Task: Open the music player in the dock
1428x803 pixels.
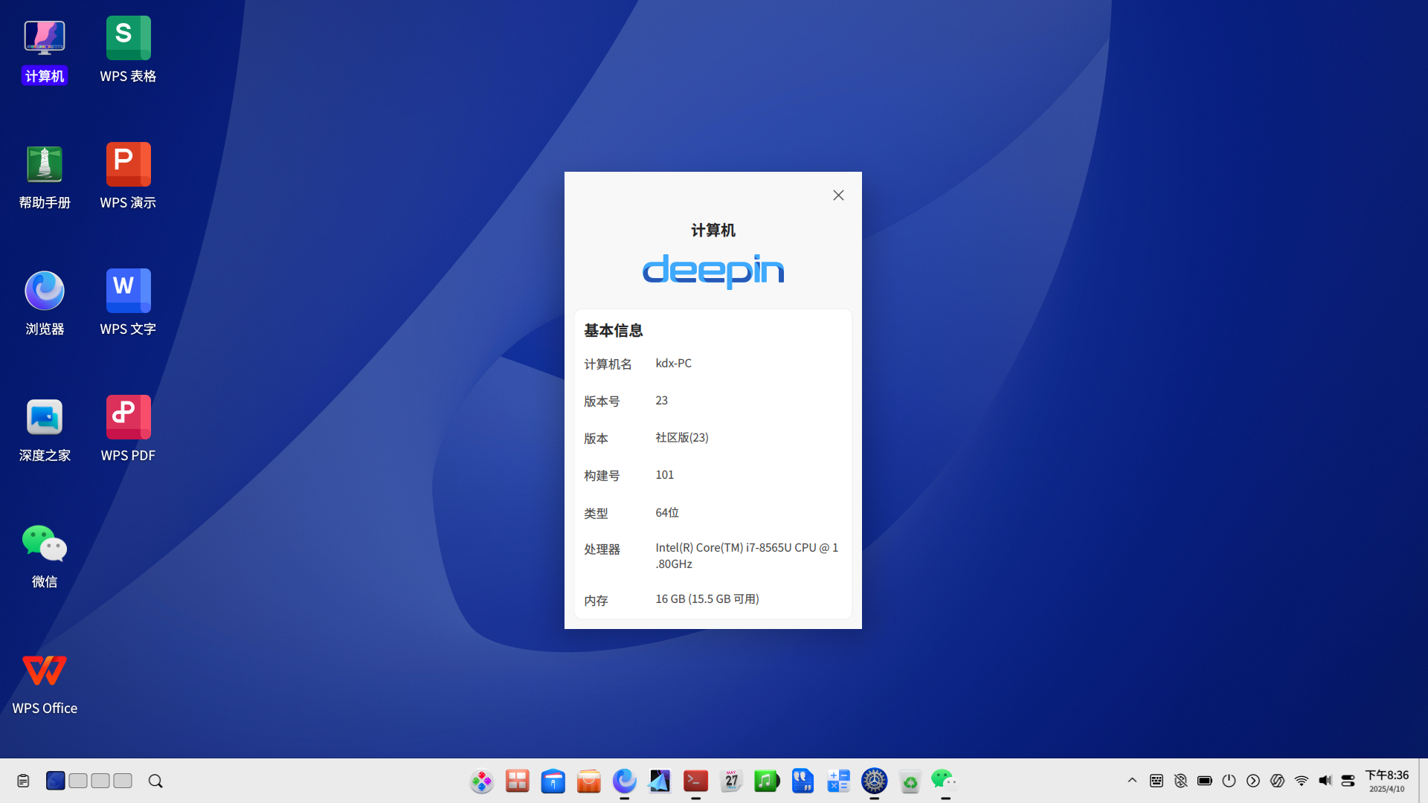Action: click(768, 781)
